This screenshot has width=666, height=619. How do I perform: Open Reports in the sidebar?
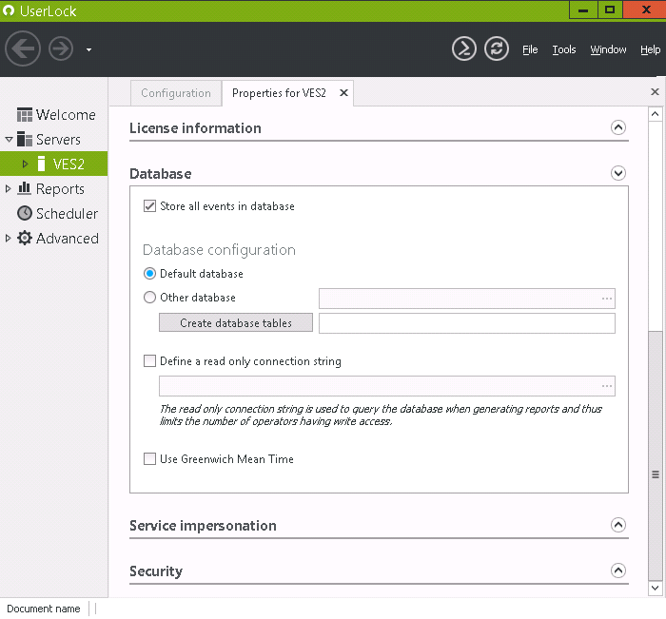(60, 189)
